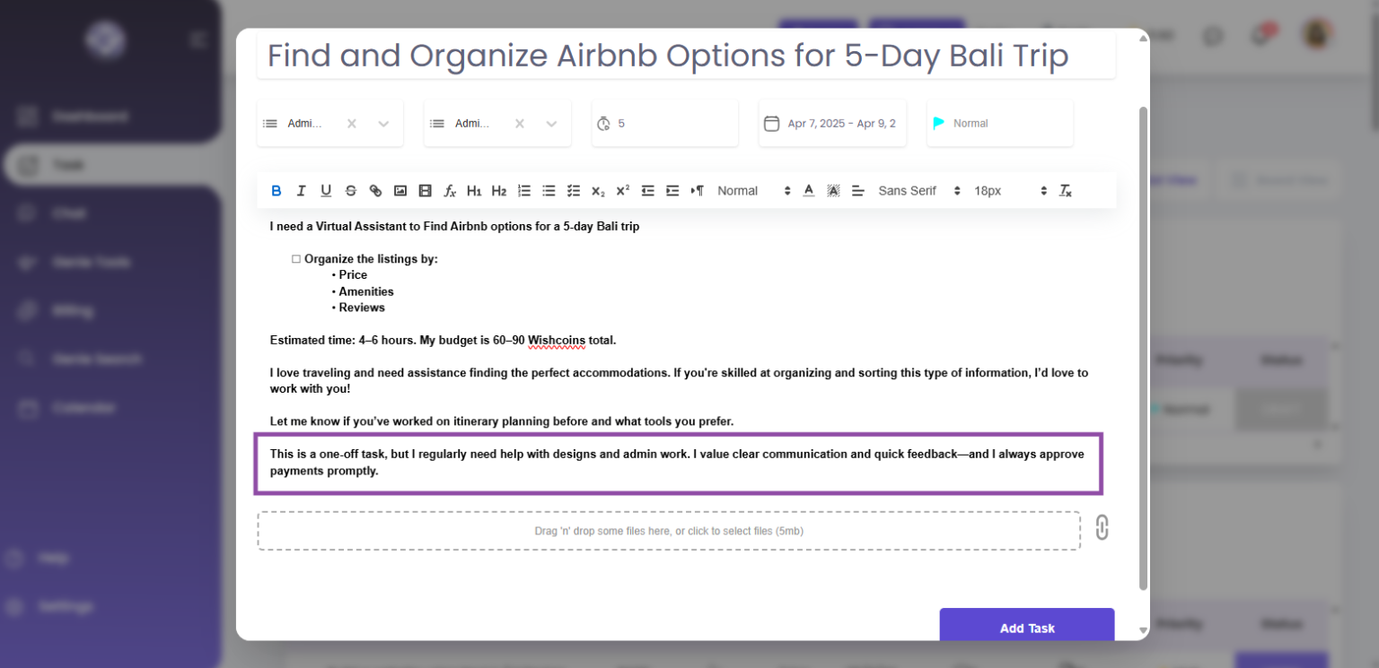
Task: Open Help in the blurred sidebar
Action: coord(38,558)
